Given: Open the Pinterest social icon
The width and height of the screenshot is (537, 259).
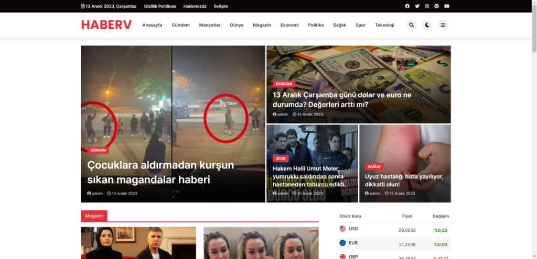Looking at the screenshot, I should click(x=436, y=6).
